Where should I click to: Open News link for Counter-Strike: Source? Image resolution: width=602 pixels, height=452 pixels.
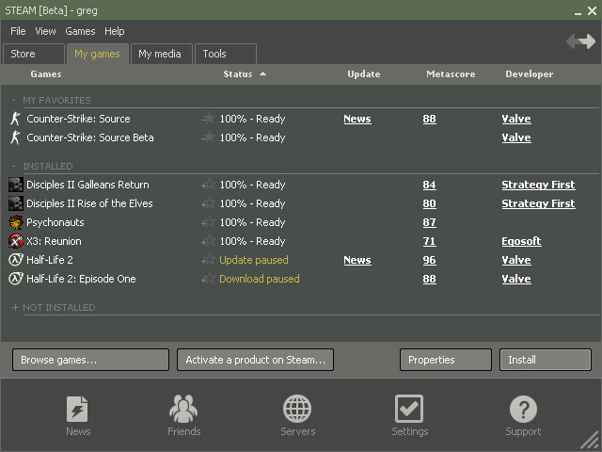pyautogui.click(x=357, y=120)
